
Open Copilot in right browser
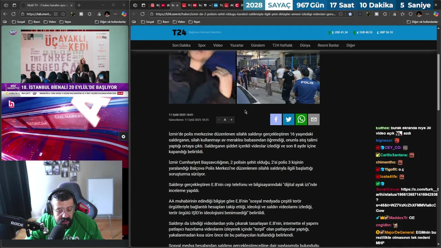[435, 14]
